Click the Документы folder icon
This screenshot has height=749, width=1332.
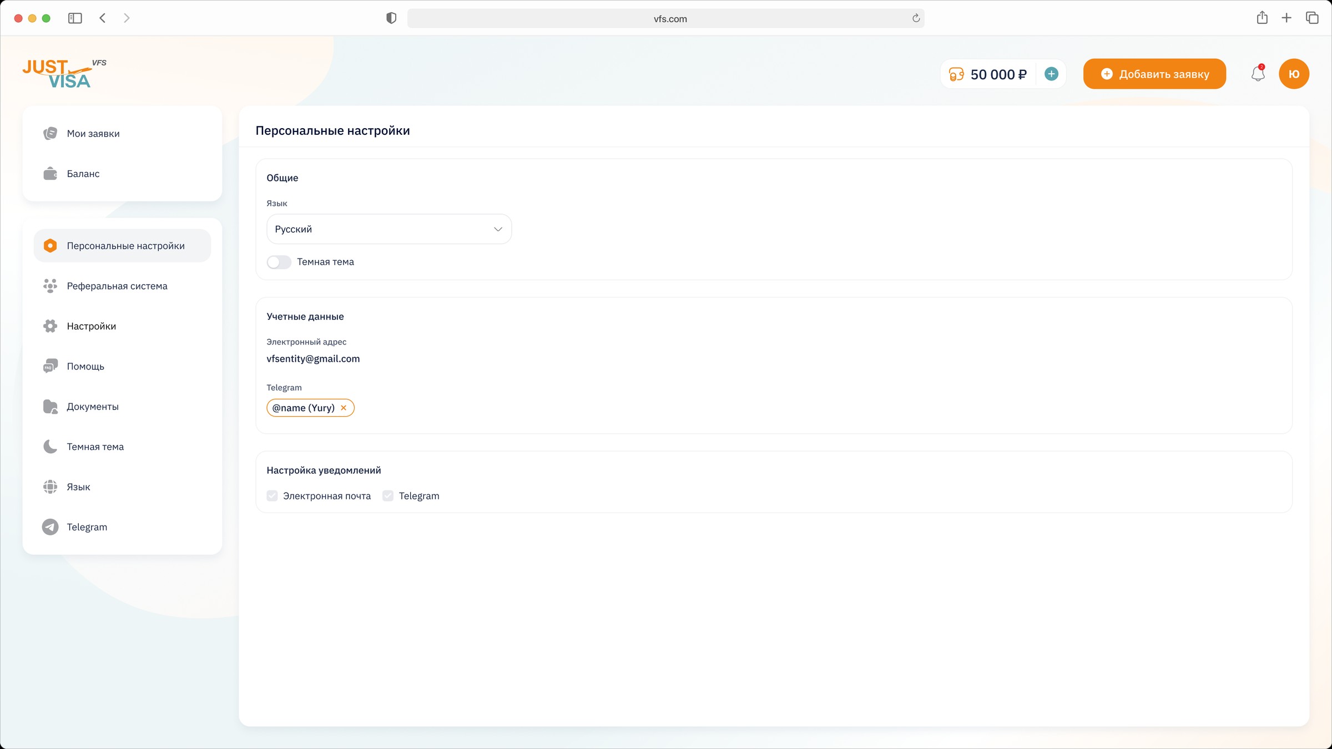tap(50, 407)
